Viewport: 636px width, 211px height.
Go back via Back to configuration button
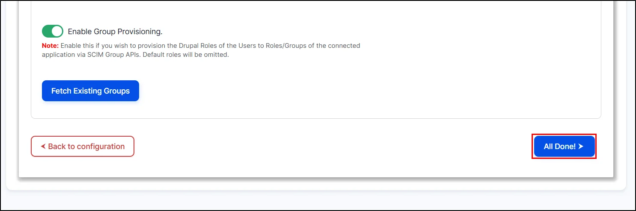[x=83, y=146]
